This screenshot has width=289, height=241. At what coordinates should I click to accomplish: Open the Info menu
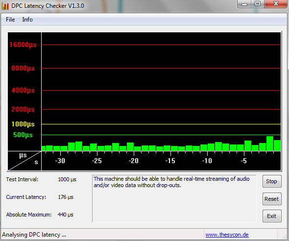tap(27, 20)
